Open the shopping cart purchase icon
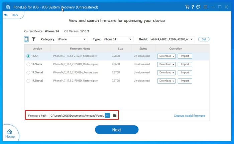This screenshot has width=234, height=144. coord(187,7)
